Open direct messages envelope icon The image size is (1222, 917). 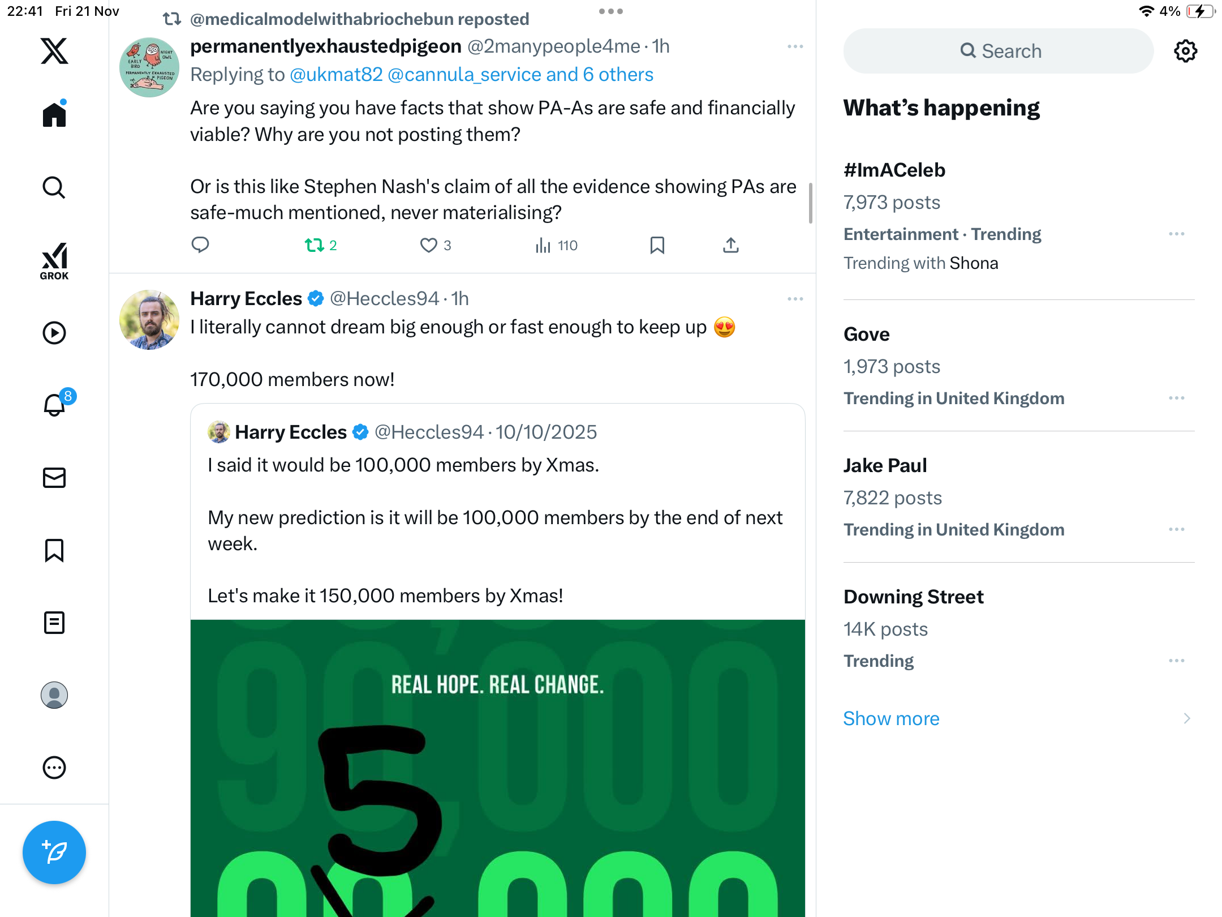[x=54, y=478]
